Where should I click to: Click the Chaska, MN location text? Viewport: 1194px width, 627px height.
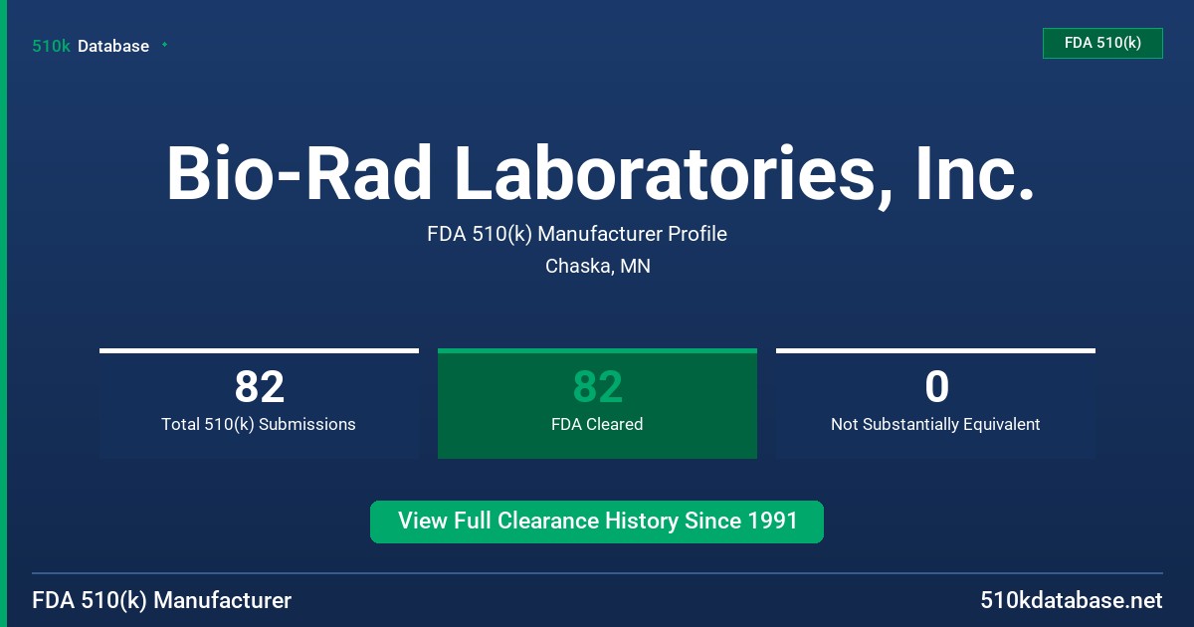(x=598, y=267)
